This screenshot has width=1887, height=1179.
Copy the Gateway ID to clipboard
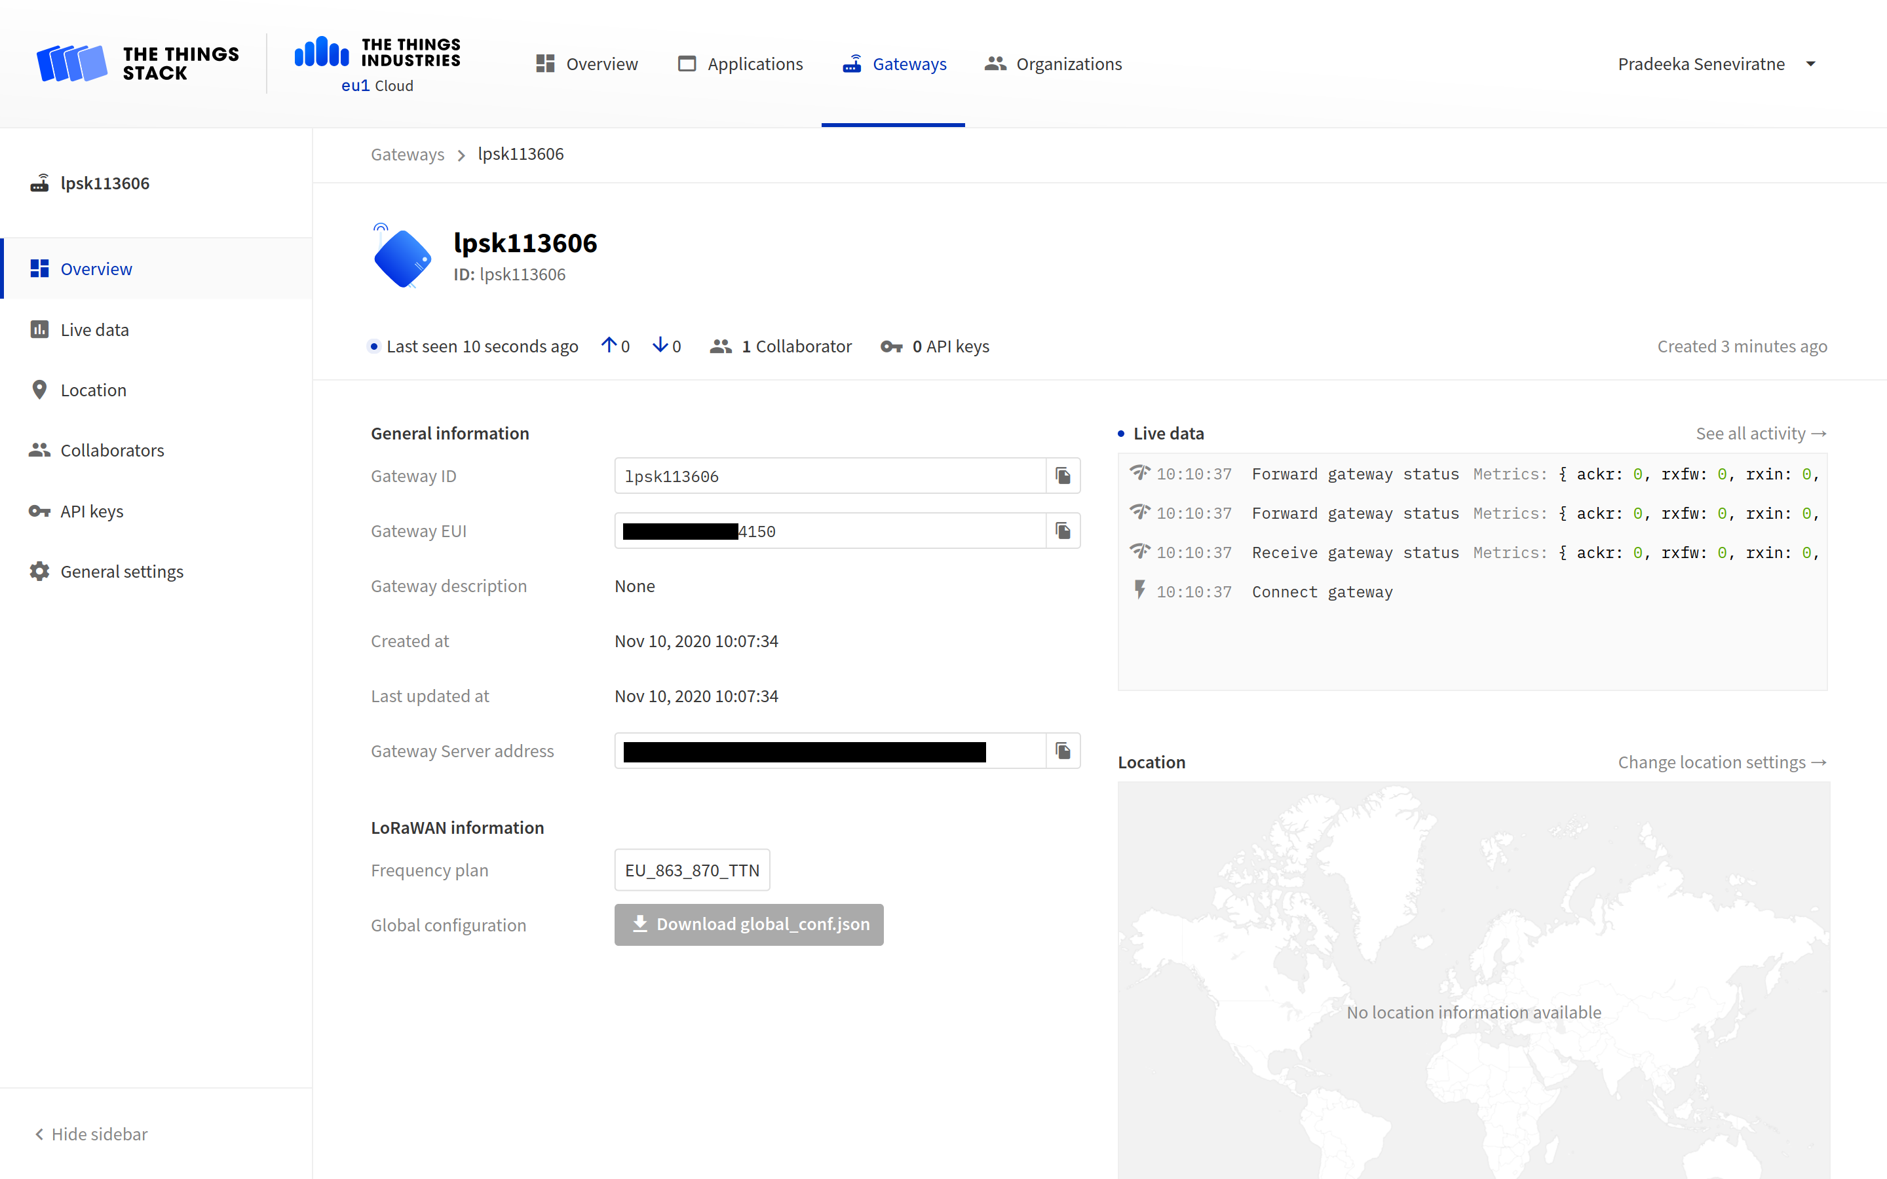coord(1063,476)
